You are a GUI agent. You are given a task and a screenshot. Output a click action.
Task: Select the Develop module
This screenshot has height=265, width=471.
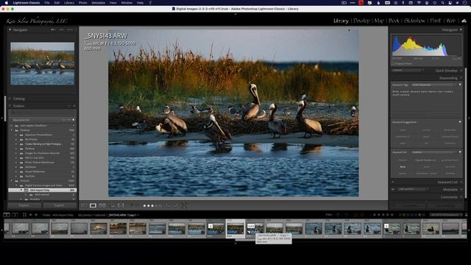(x=361, y=21)
